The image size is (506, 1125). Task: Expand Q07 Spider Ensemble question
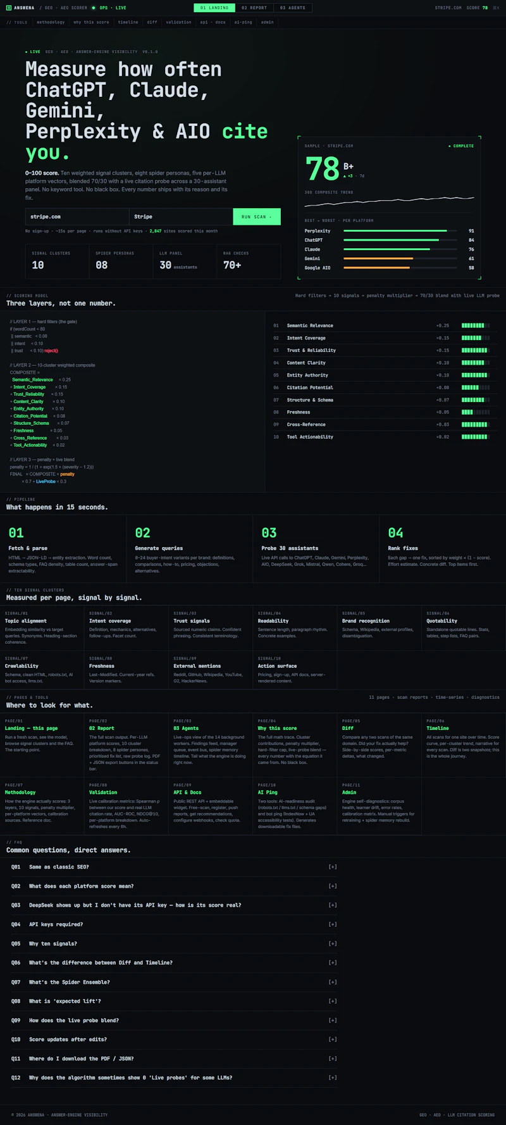pyautogui.click(x=174, y=982)
